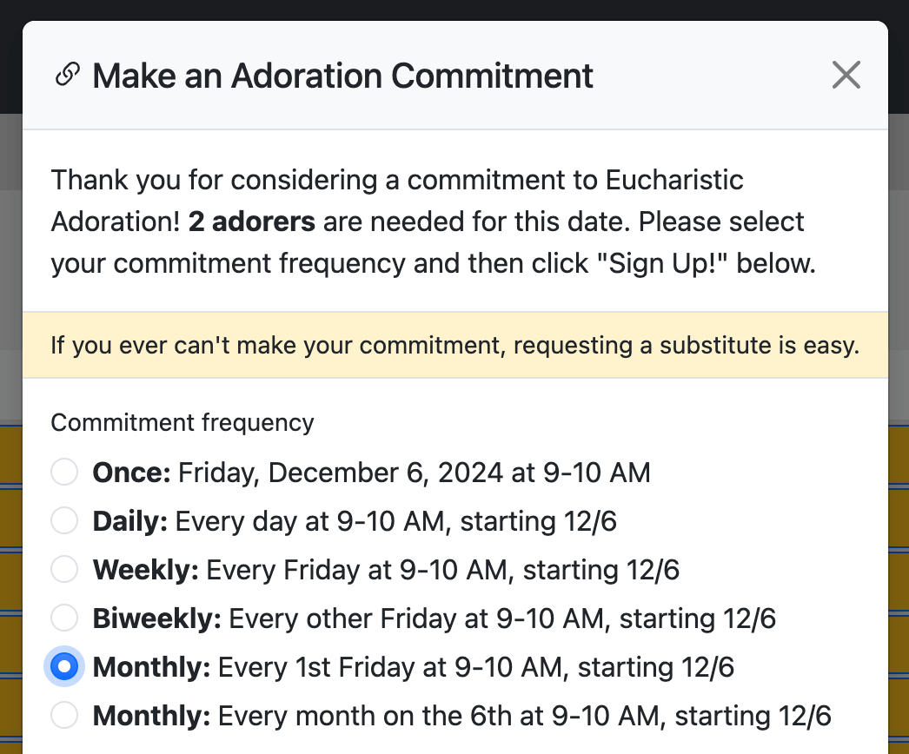Screen dimensions: 909x754
Task: Close the Adoration Commitment dialog
Action: (846, 76)
